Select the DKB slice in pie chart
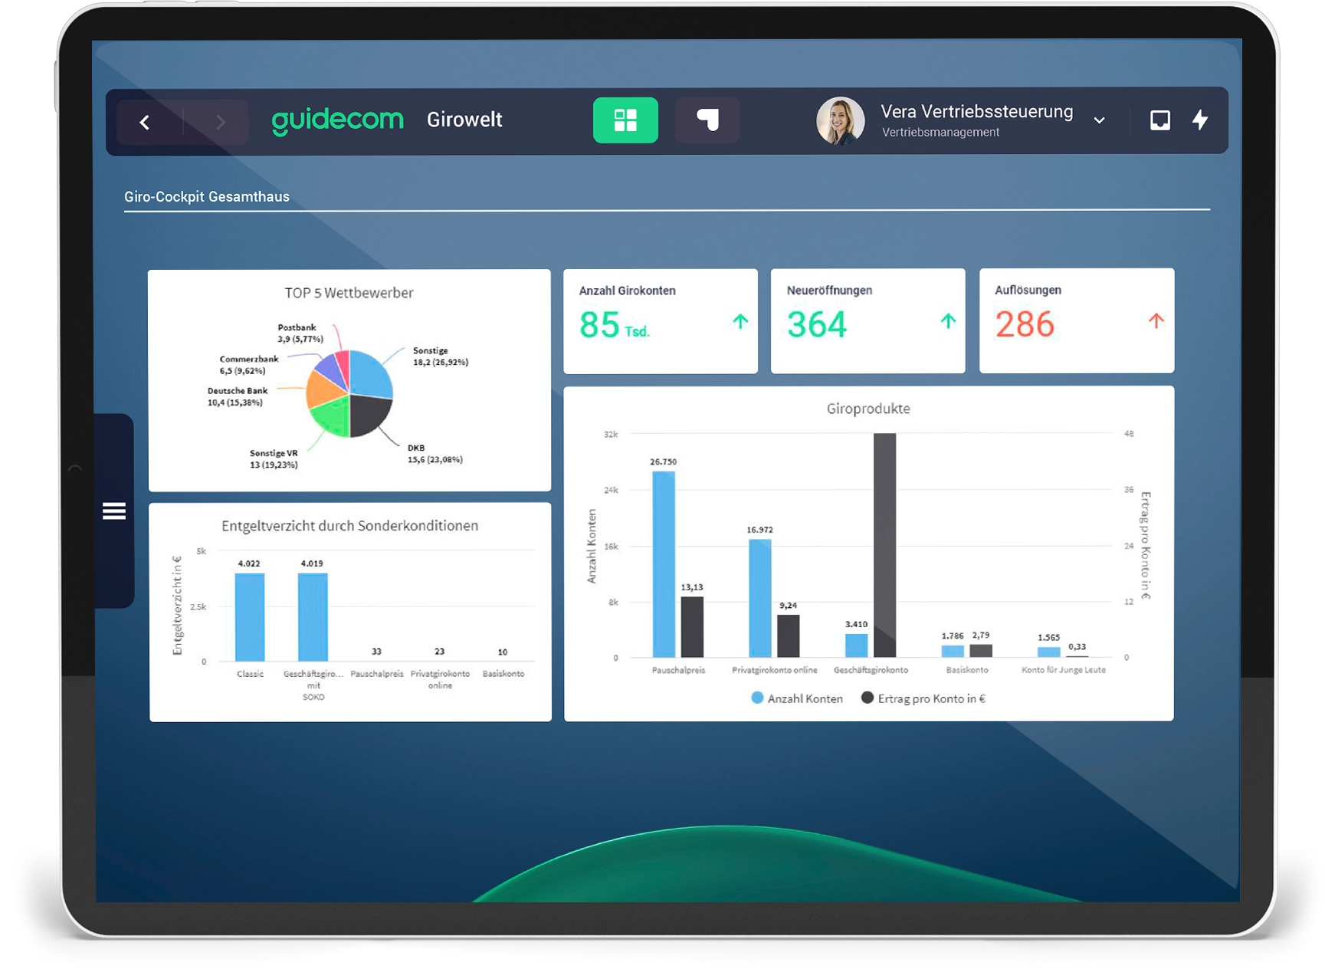Screen dimensions: 1338x969 [369, 416]
